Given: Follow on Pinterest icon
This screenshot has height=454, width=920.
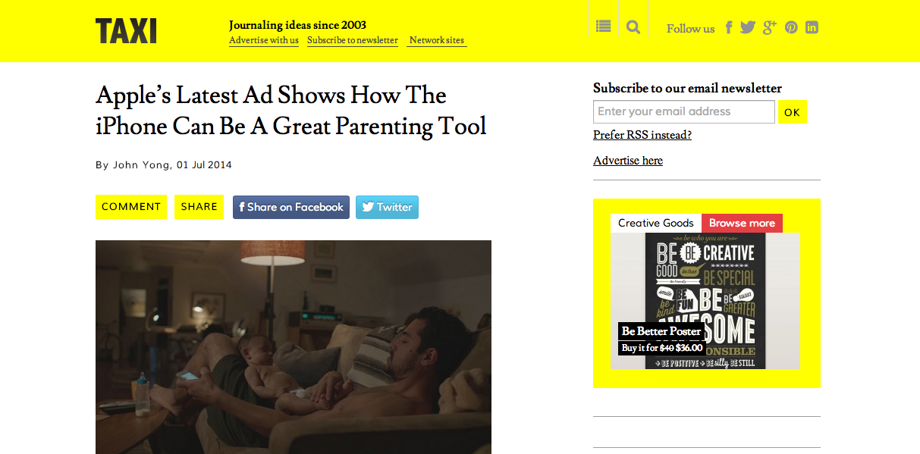Looking at the screenshot, I should pos(791,27).
